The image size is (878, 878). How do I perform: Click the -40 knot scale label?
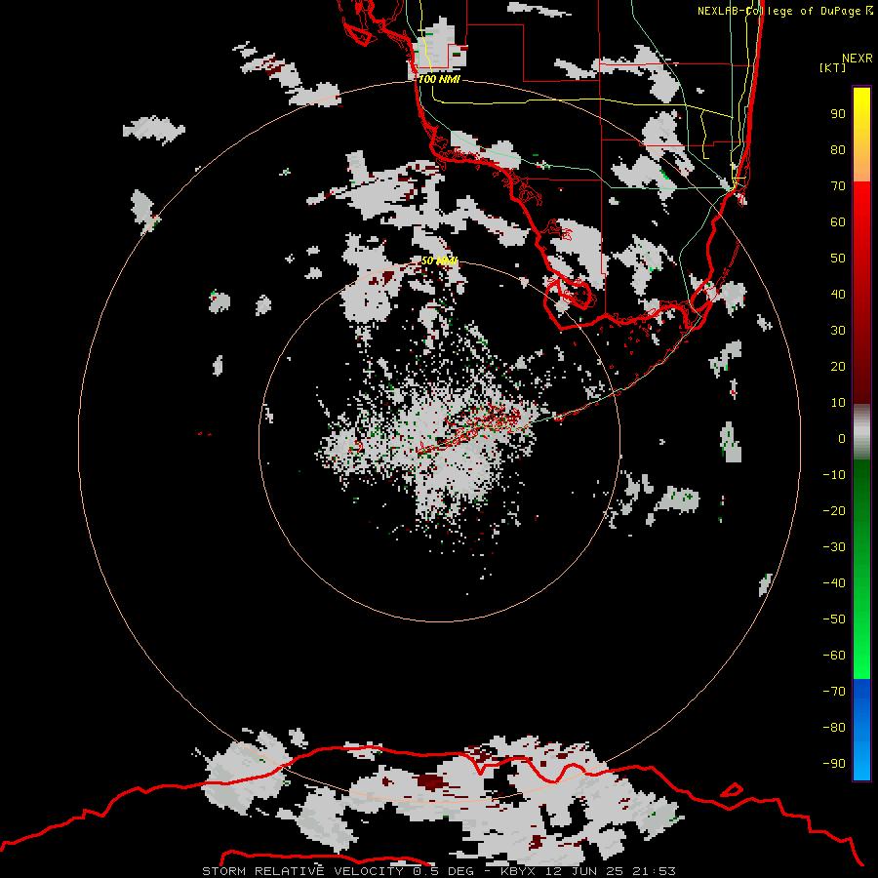point(834,583)
